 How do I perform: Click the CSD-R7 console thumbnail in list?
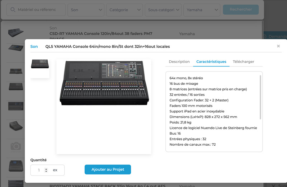pyautogui.click(x=16, y=32)
